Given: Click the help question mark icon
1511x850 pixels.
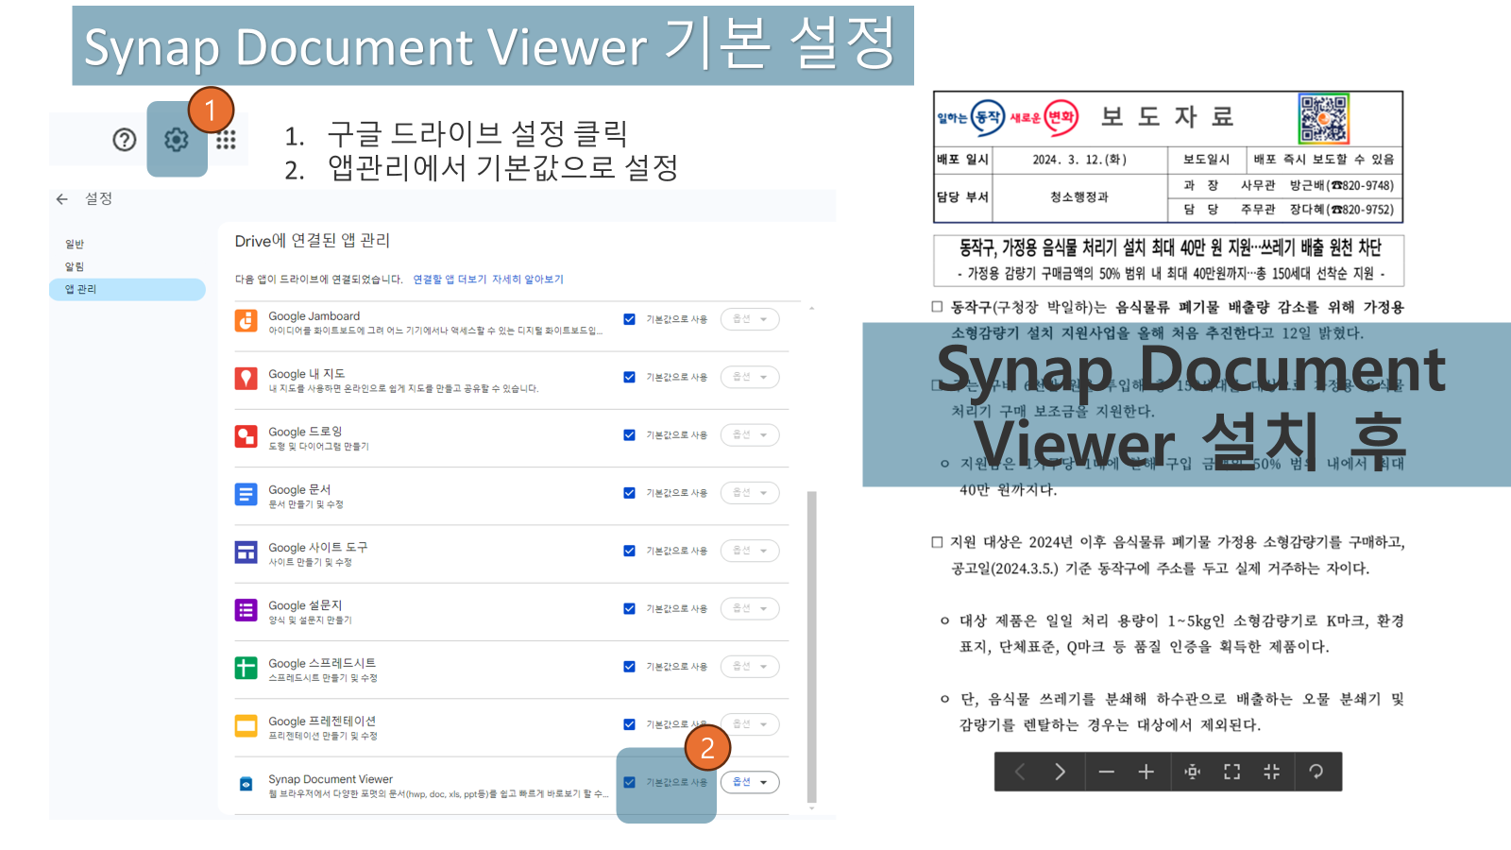Looking at the screenshot, I should (124, 140).
